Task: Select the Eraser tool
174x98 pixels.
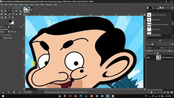Action: (13, 14)
